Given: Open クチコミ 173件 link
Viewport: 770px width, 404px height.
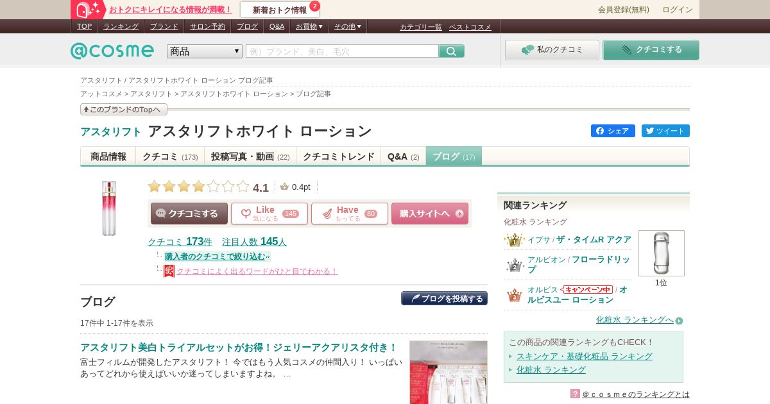Looking at the screenshot, I should pyautogui.click(x=180, y=242).
